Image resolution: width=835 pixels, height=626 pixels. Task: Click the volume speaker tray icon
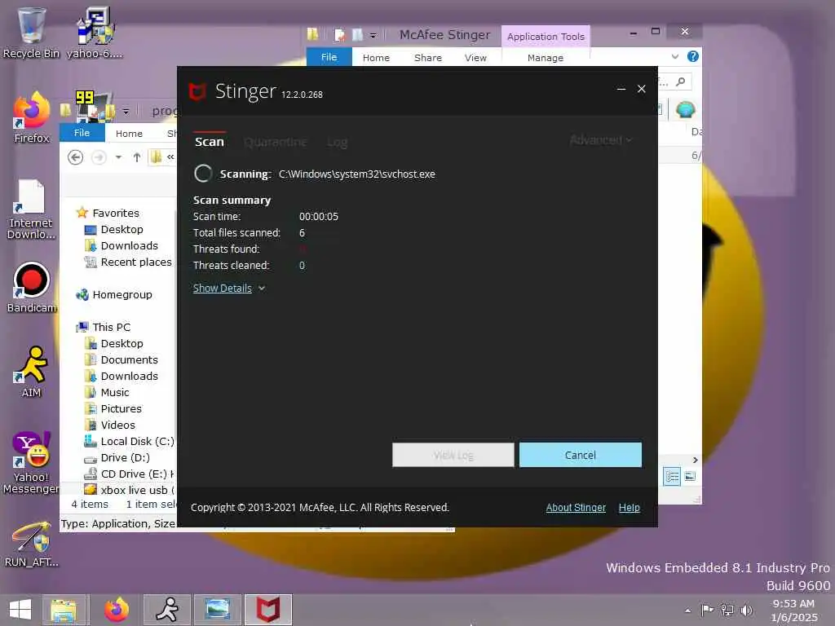pos(747,610)
